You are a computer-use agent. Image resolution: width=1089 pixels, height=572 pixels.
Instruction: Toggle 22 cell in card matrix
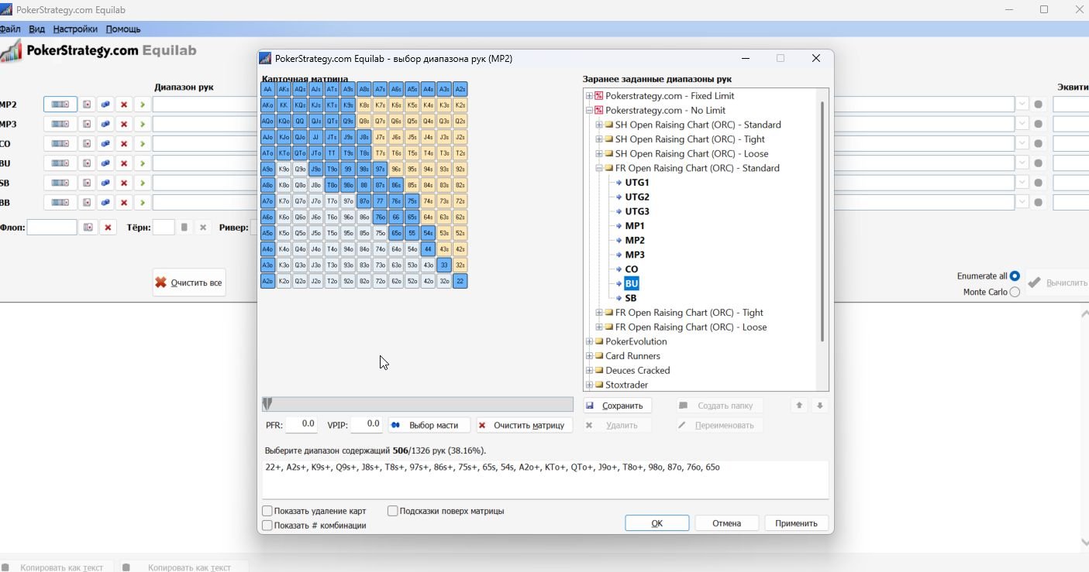pos(460,281)
